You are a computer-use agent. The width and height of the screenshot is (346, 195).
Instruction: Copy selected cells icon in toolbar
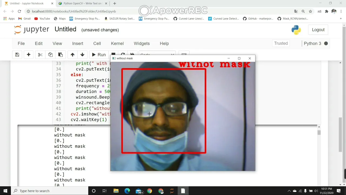point(50,55)
